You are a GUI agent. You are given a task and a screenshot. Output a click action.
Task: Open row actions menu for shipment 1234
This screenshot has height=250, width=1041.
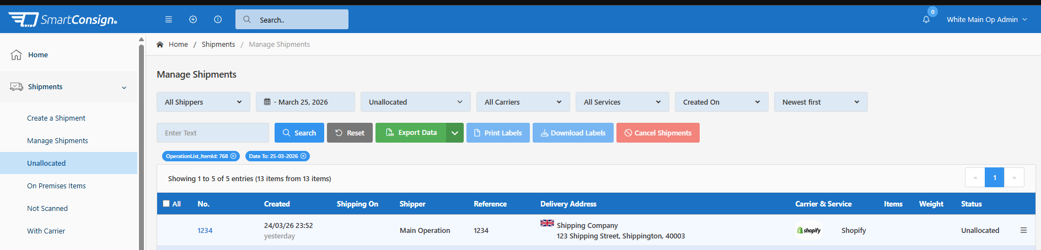pos(1023,230)
